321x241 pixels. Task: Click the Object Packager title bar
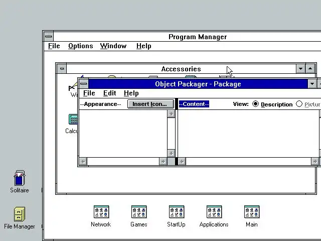[x=198, y=84]
